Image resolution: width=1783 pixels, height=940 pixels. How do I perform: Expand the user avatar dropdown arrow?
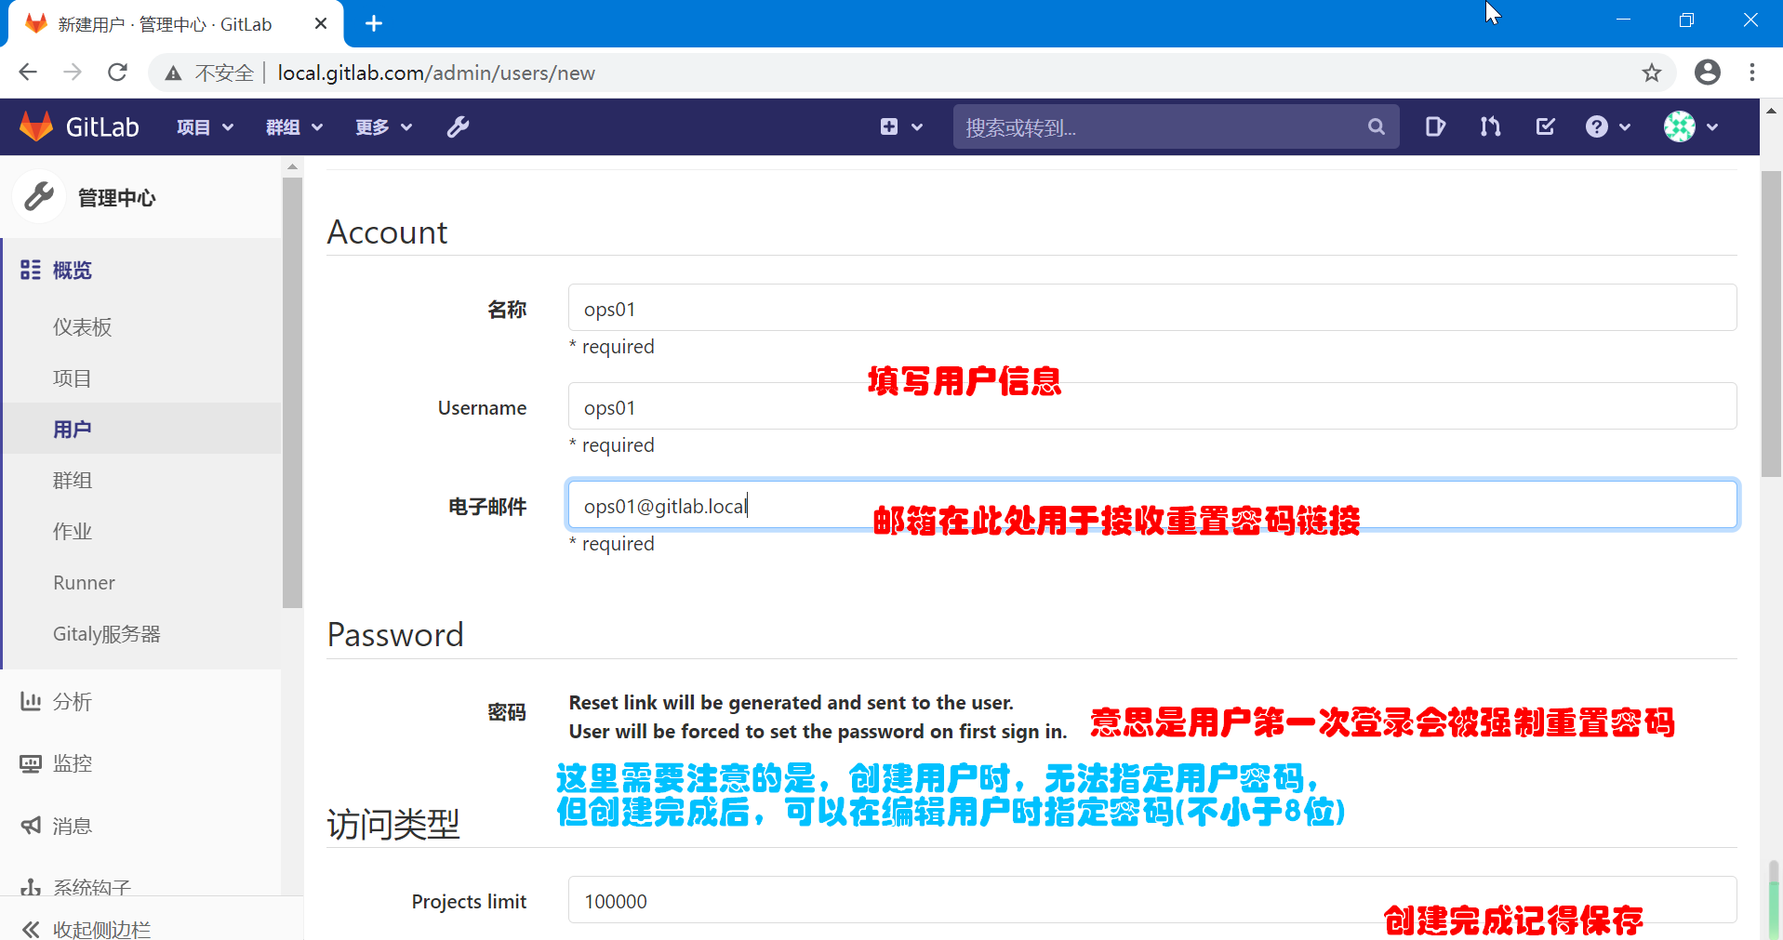pyautogui.click(x=1712, y=127)
